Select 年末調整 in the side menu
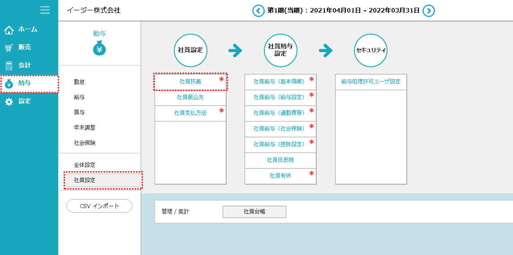 tap(85, 128)
